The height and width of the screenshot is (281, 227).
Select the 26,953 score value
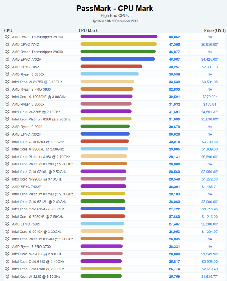pos(174,232)
